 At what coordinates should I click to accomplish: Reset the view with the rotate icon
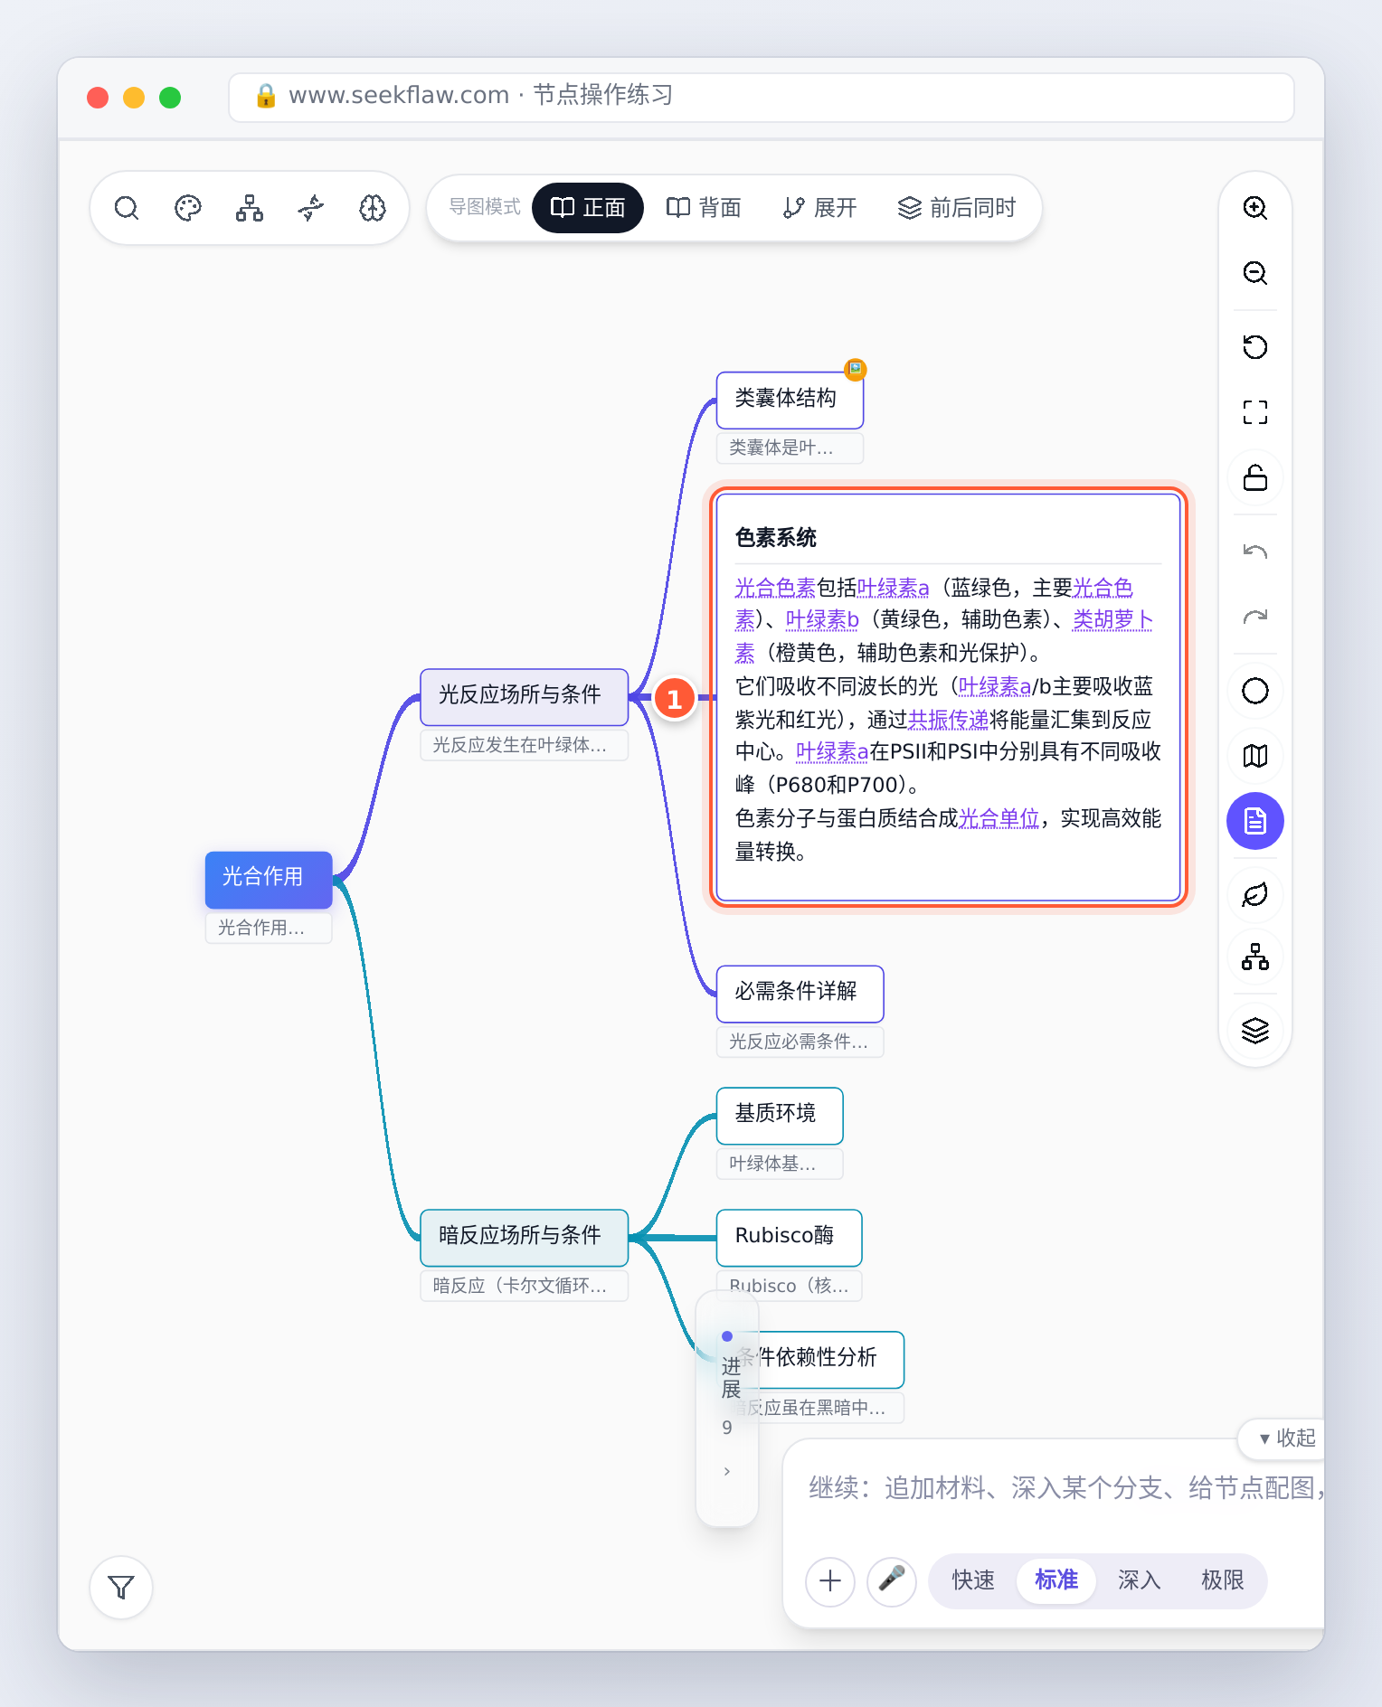[x=1255, y=347]
